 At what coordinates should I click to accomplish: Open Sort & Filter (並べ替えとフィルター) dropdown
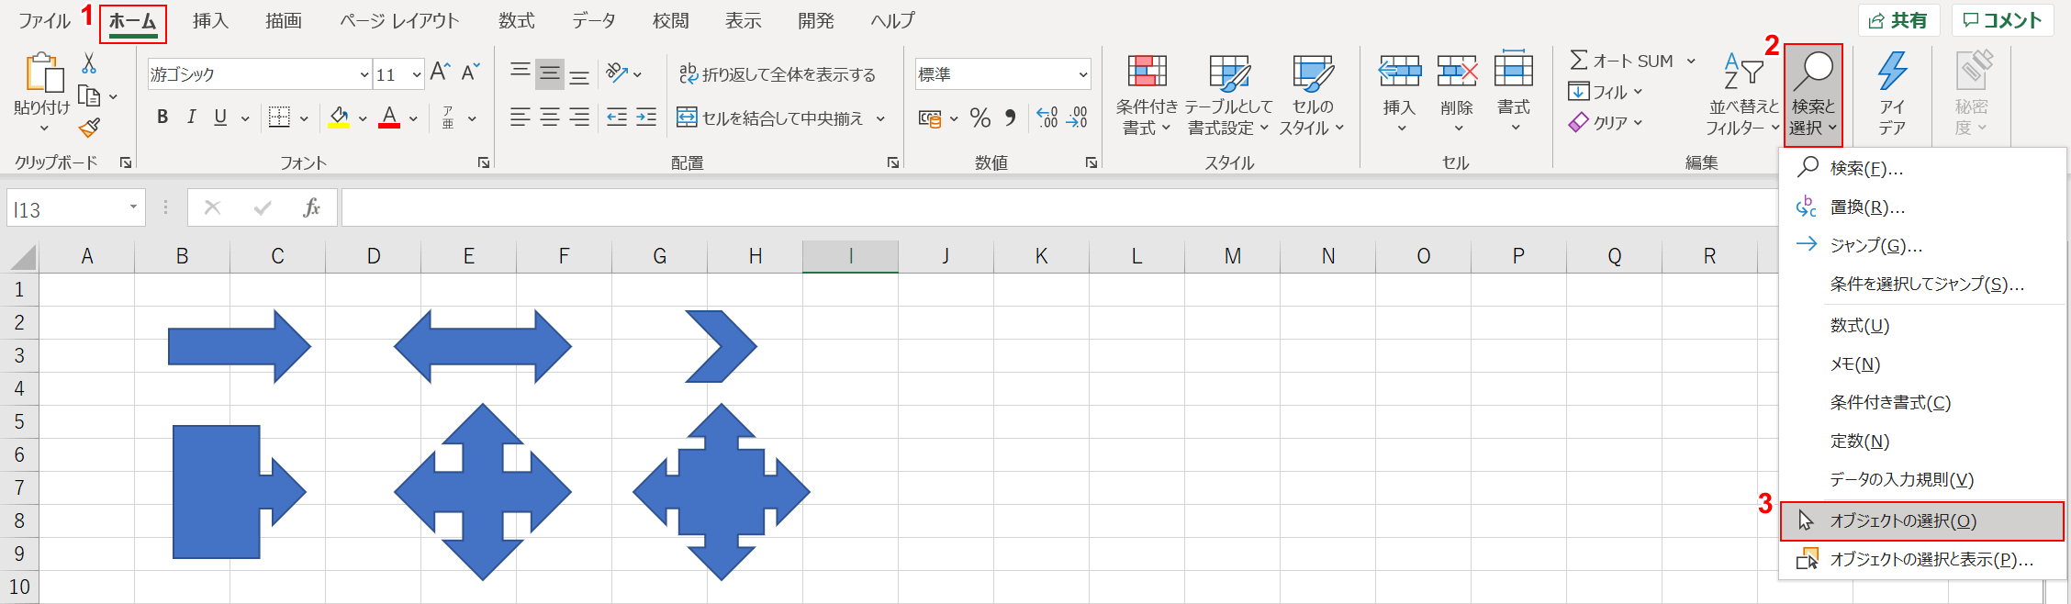coord(1742,95)
